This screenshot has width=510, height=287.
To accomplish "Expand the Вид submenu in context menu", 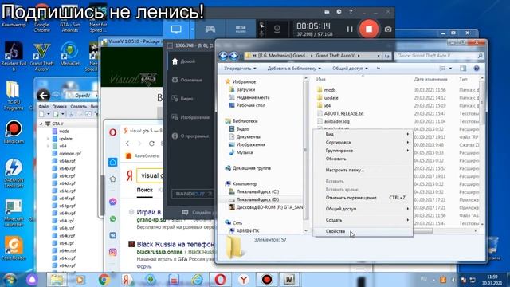I will [x=363, y=134].
